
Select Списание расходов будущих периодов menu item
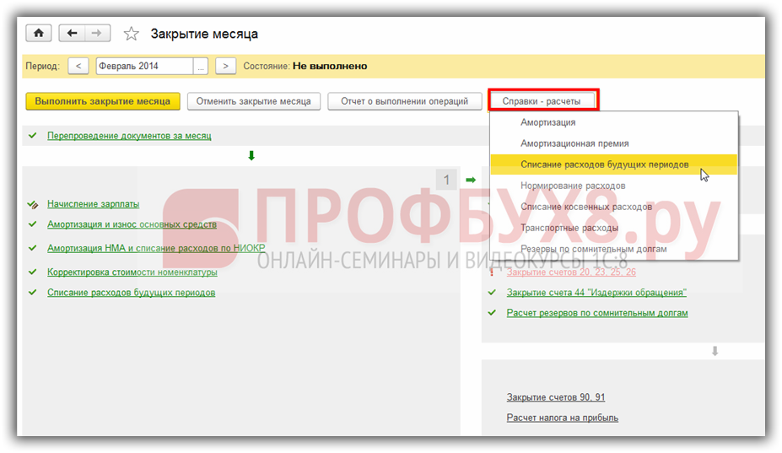[x=604, y=164]
